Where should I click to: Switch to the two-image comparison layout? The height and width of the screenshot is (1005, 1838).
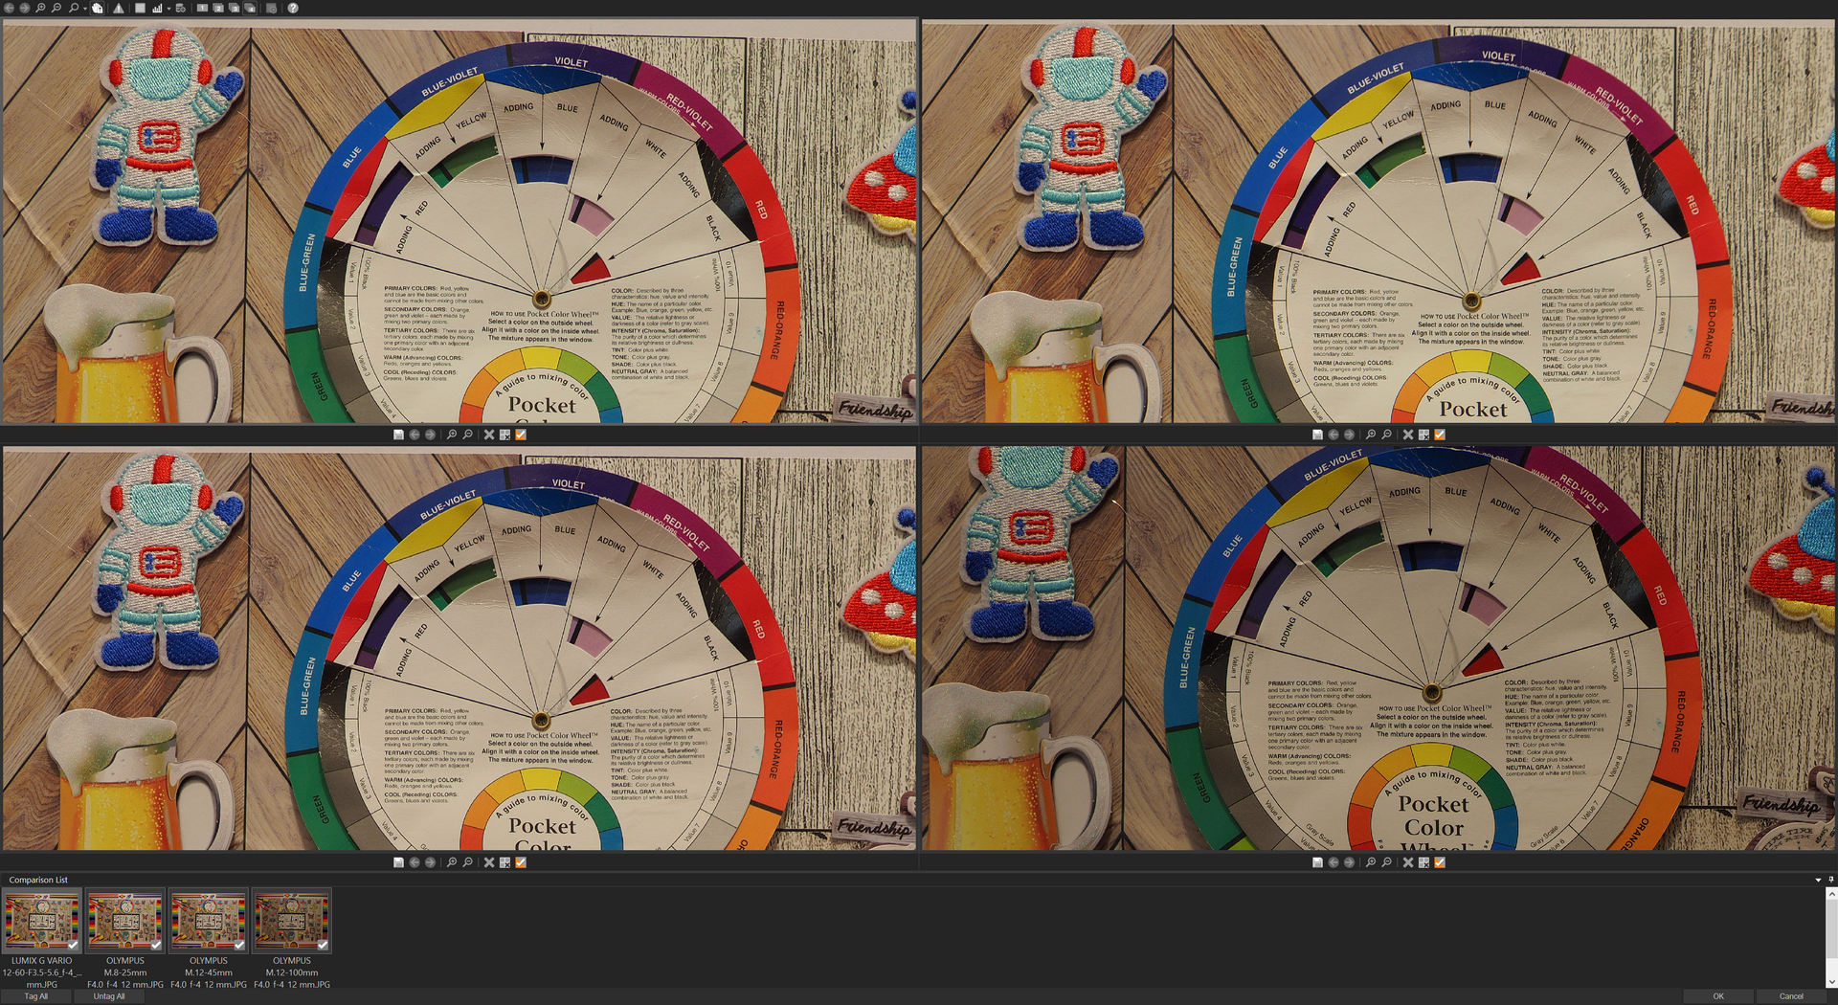click(x=218, y=8)
